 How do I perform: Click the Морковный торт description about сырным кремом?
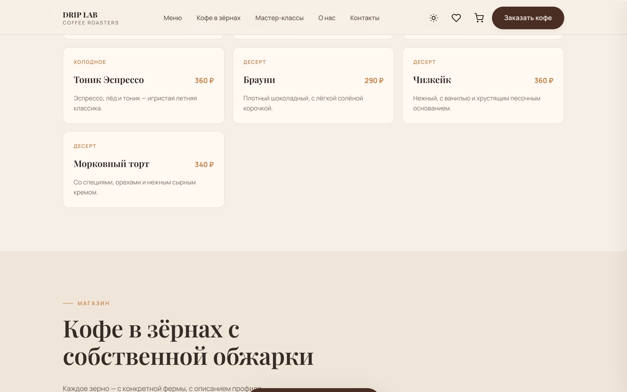(135, 187)
